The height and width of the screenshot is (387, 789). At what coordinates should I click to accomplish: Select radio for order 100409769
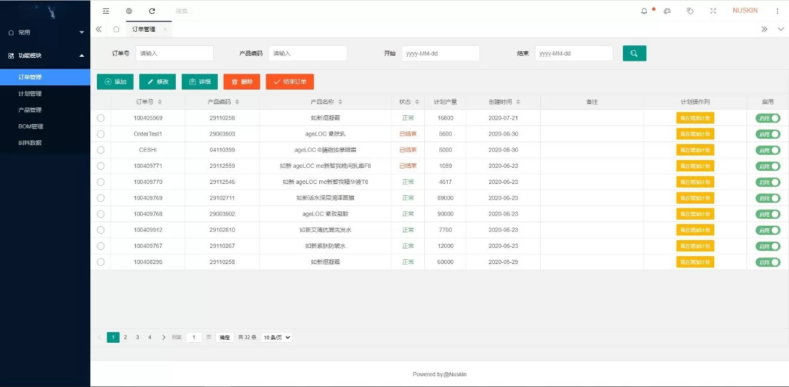coord(100,198)
